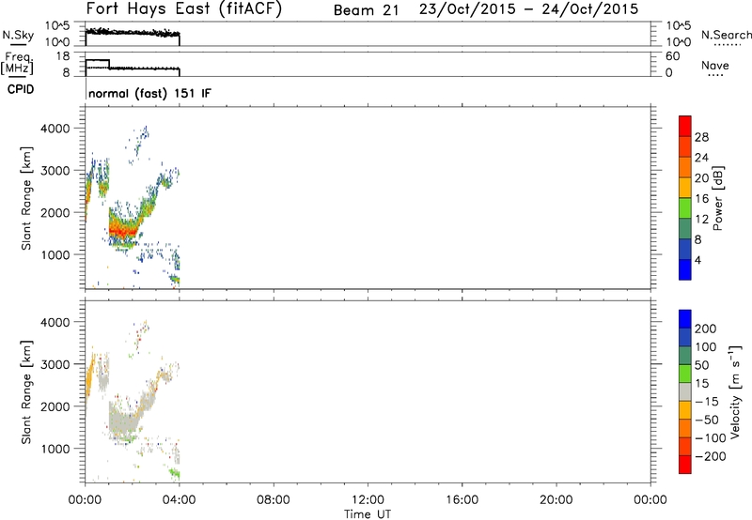Image resolution: width=752 pixels, height=520 pixels.
Task: Click the blue top segment of the velocity color bar
Action: pyautogui.click(x=685, y=319)
